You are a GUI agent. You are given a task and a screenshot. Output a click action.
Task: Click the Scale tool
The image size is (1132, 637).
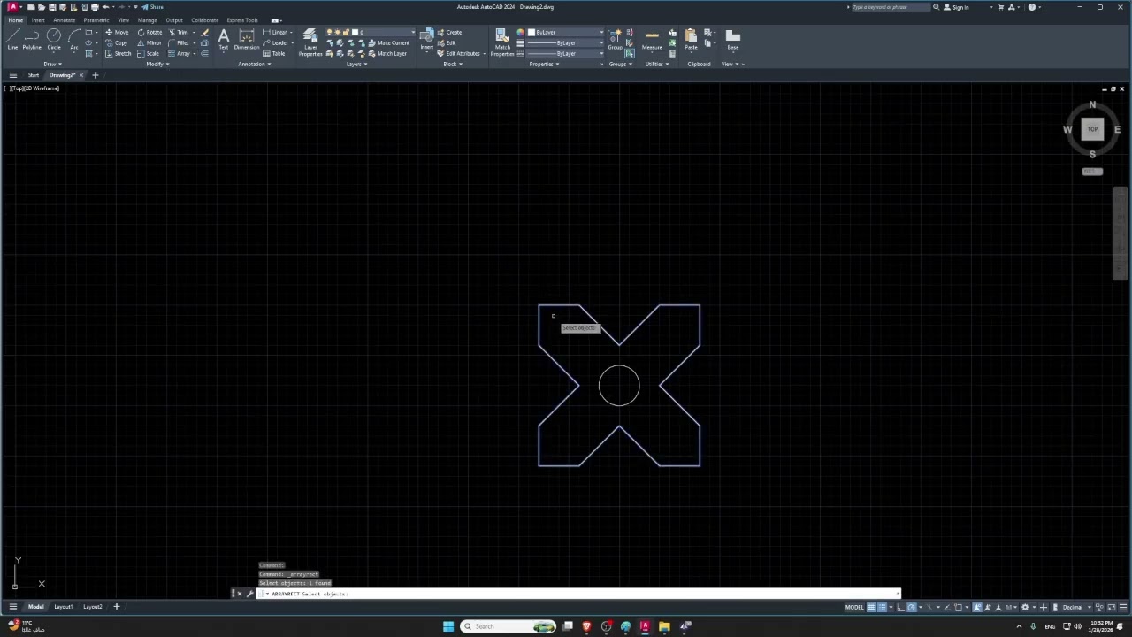[x=149, y=53]
